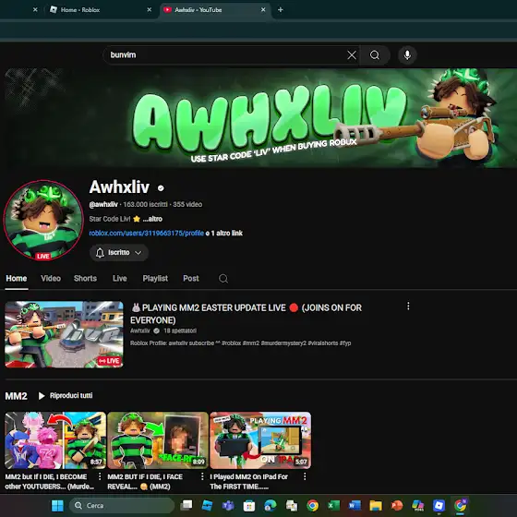The image size is (517, 517).
Task: Click the MM2 but If I DIE video title
Action: pyautogui.click(x=50, y=481)
